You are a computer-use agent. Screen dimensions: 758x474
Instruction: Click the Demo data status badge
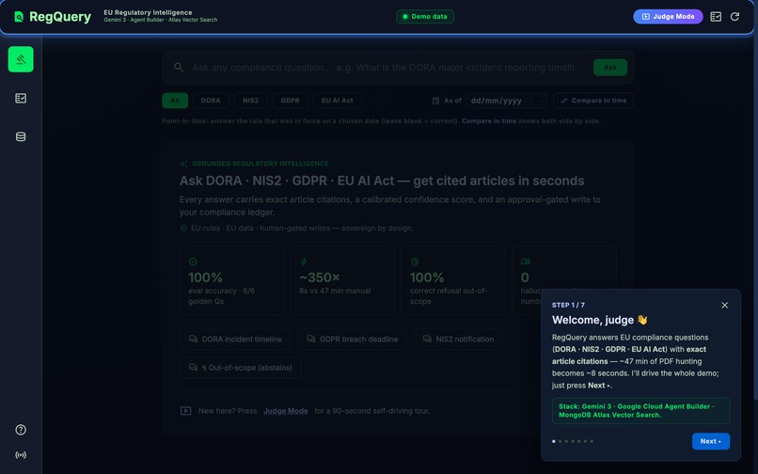pyautogui.click(x=425, y=16)
